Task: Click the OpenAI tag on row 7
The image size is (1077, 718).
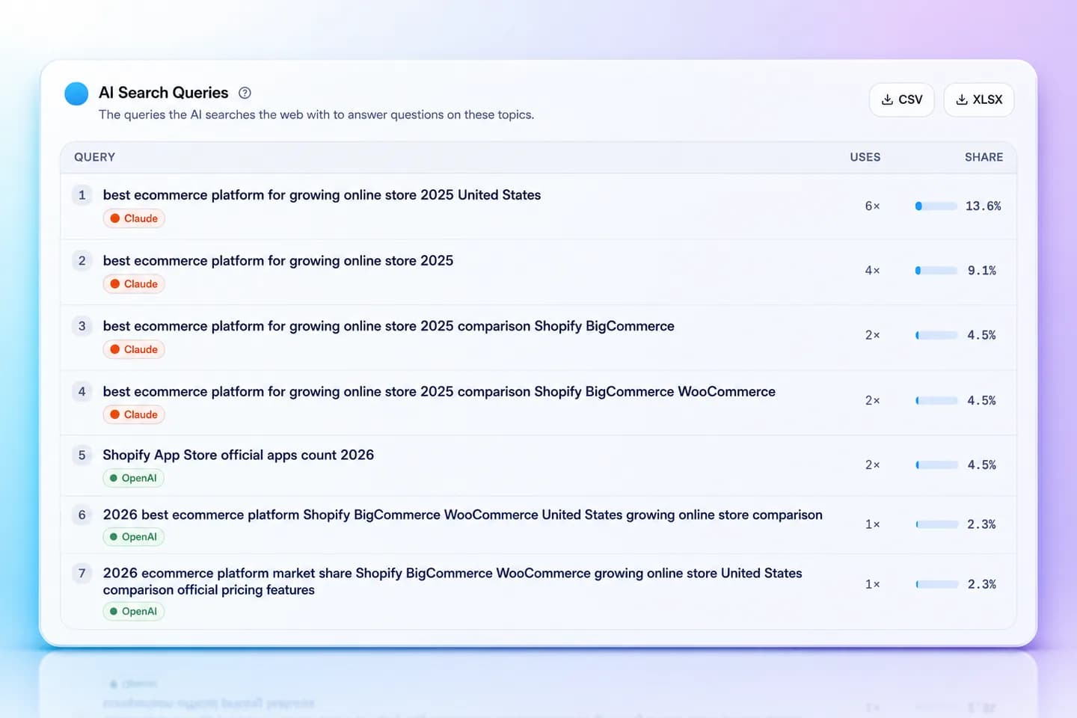Action: (133, 611)
